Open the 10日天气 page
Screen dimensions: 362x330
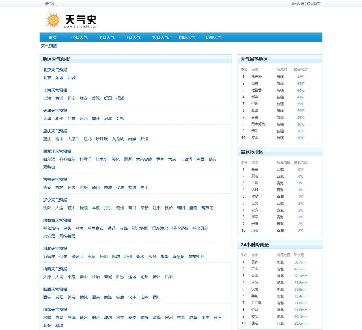(x=160, y=37)
